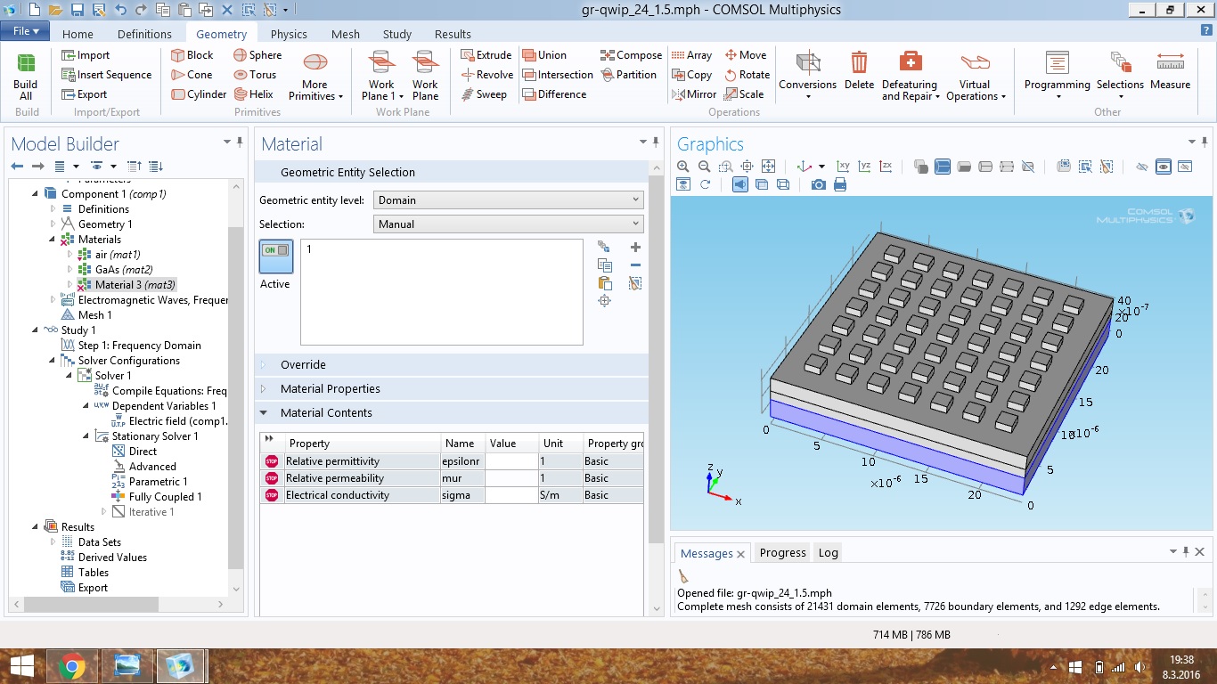
Task: Toggle the Active selection switch
Action: tap(275, 256)
